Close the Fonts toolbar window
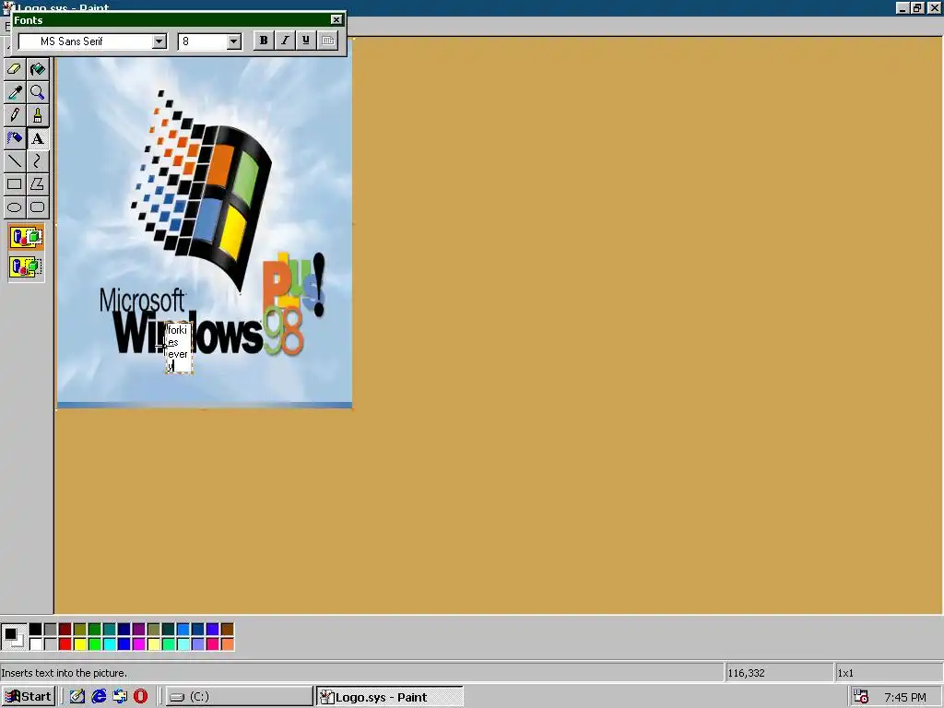This screenshot has height=708, width=944. pyautogui.click(x=336, y=20)
